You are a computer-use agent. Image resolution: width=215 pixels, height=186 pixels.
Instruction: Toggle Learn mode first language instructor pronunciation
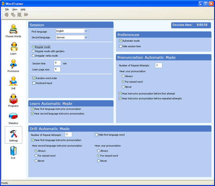tap(32, 109)
